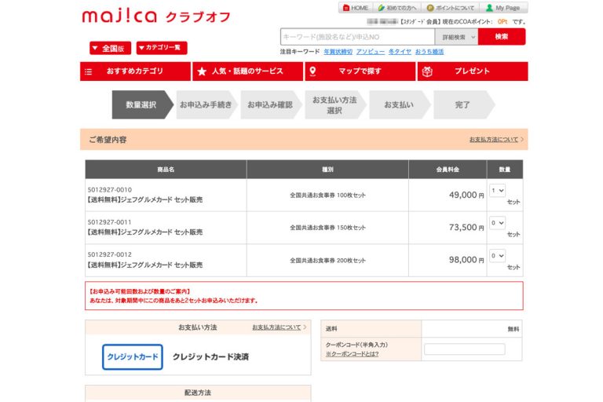Open the 冬タイヤ keyword link

[x=400, y=52]
